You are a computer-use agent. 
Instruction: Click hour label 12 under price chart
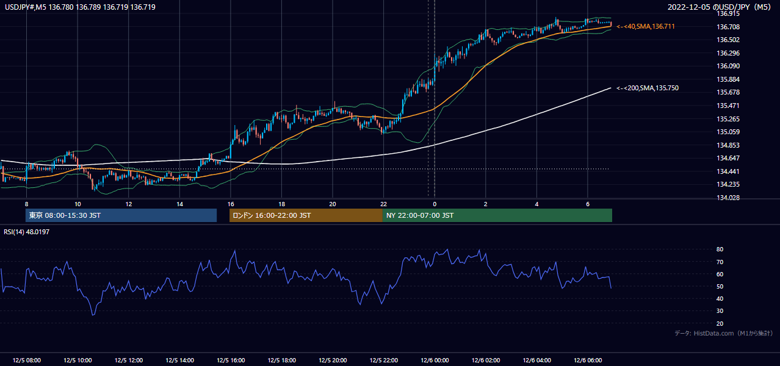[129, 204]
